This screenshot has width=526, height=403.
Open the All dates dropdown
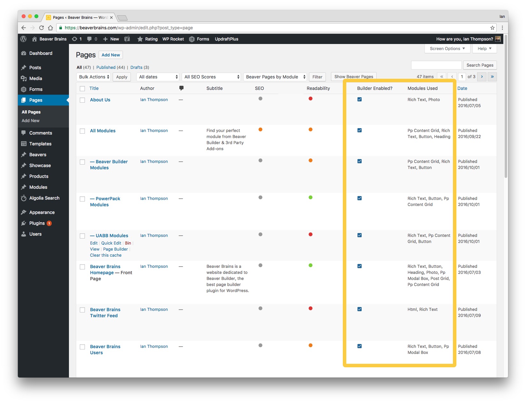158,77
